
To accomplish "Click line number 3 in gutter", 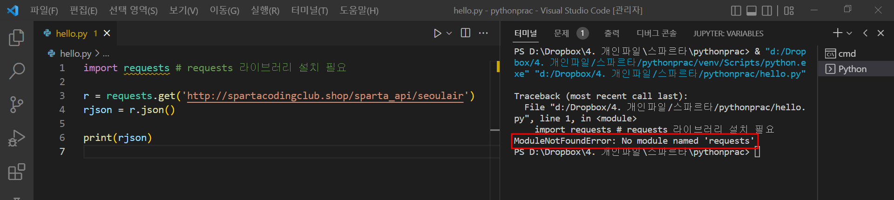I will [62, 96].
